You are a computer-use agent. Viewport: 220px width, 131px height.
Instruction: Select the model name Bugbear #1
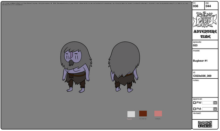click(x=200, y=61)
